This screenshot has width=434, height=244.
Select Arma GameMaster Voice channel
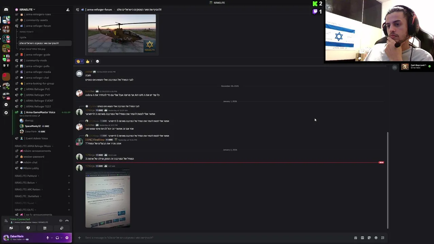point(40,112)
